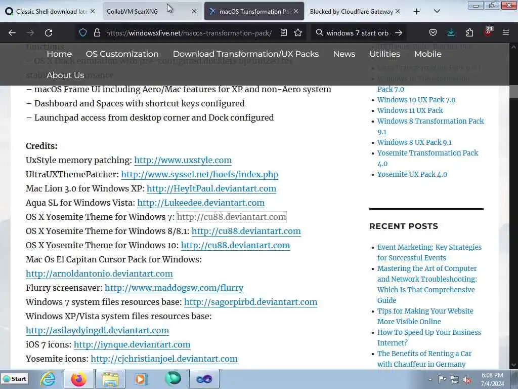Open Windows 8 Transformation Pack 9.1 link
Viewport: 518px width, 389px height.
coord(430,126)
